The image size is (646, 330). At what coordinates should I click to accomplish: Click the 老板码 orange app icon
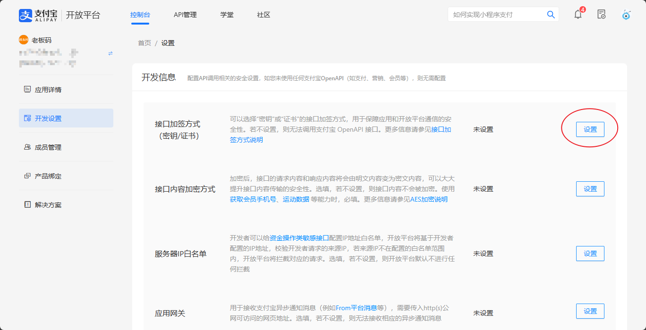pos(24,40)
